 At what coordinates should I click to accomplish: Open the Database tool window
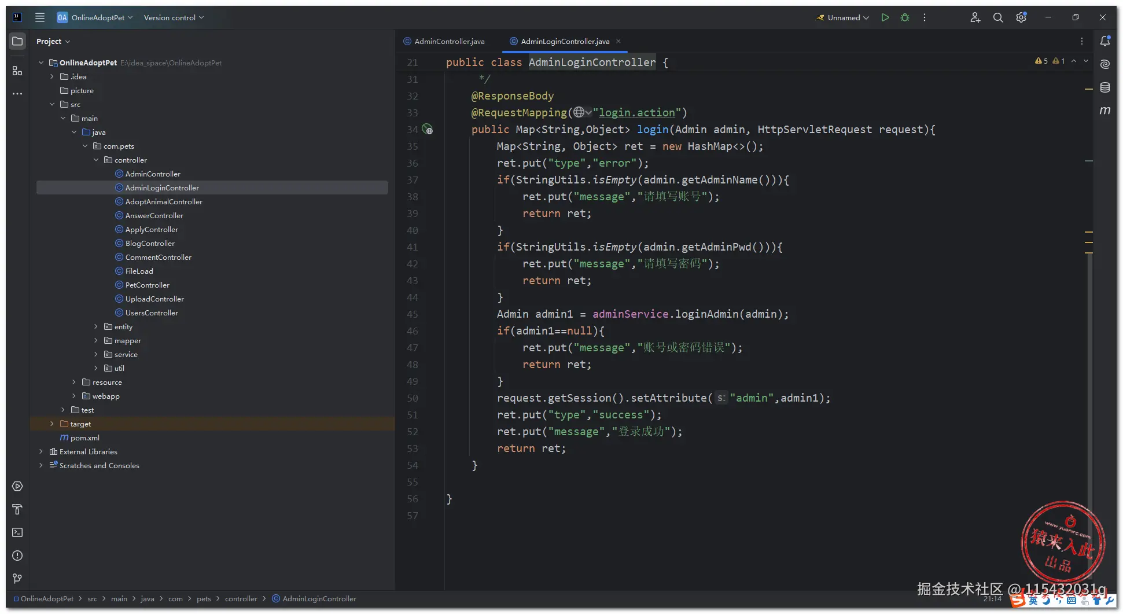click(1105, 87)
